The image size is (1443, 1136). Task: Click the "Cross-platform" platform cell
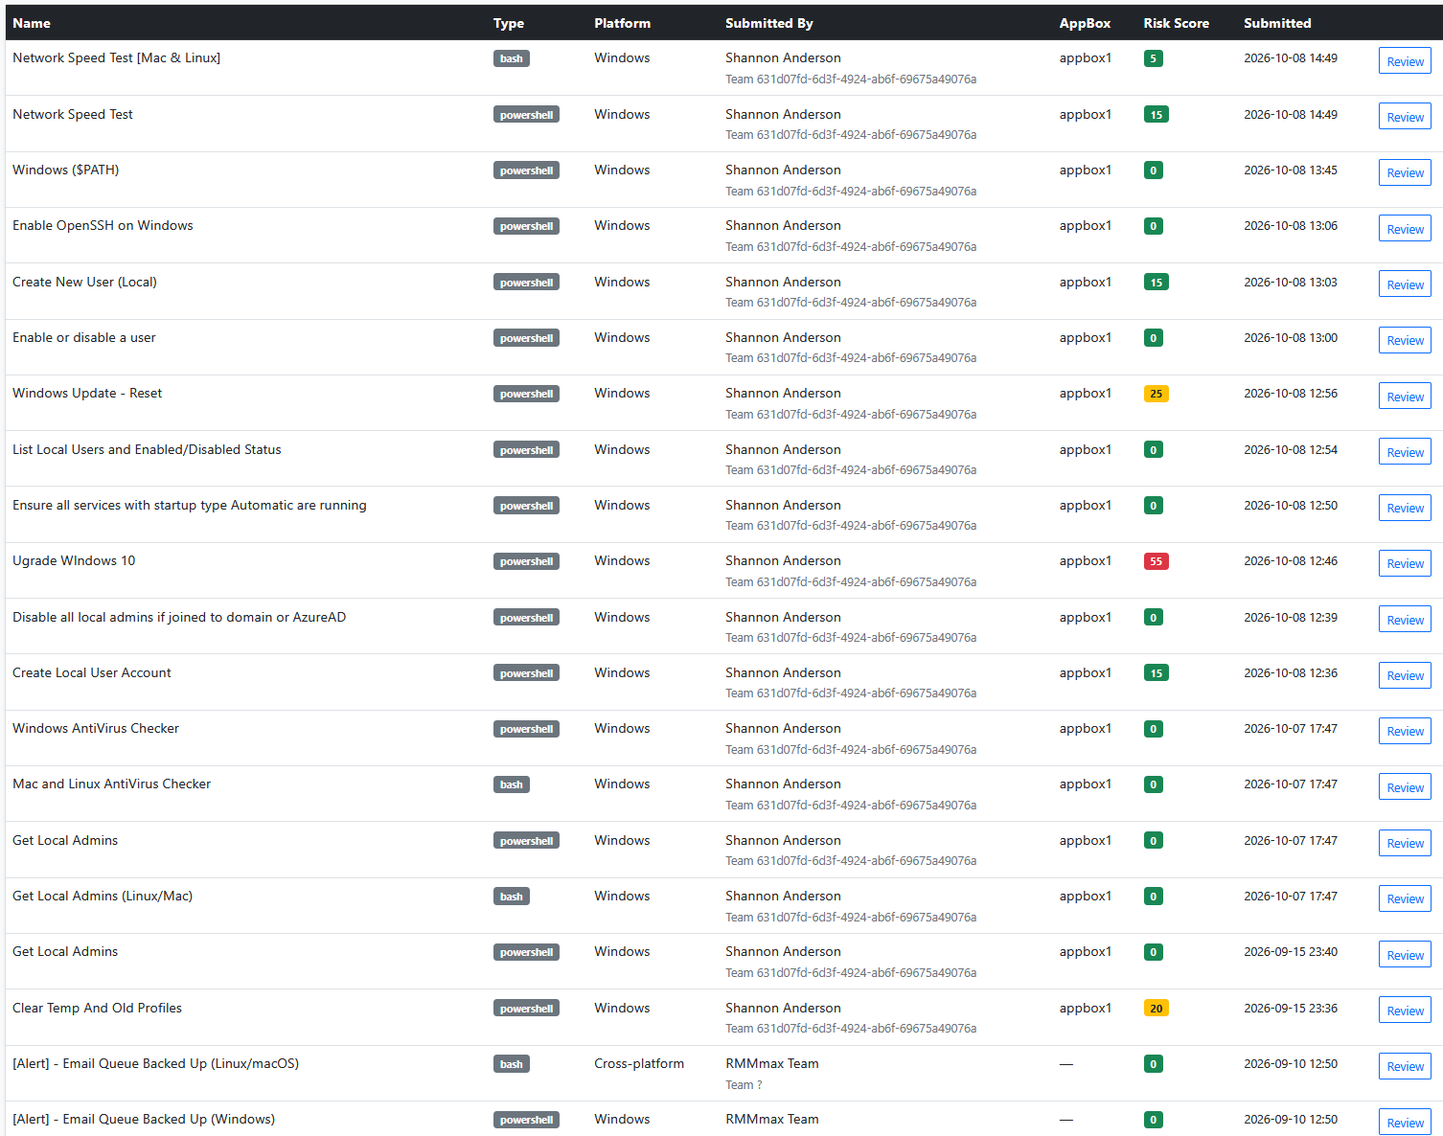[x=639, y=1063]
